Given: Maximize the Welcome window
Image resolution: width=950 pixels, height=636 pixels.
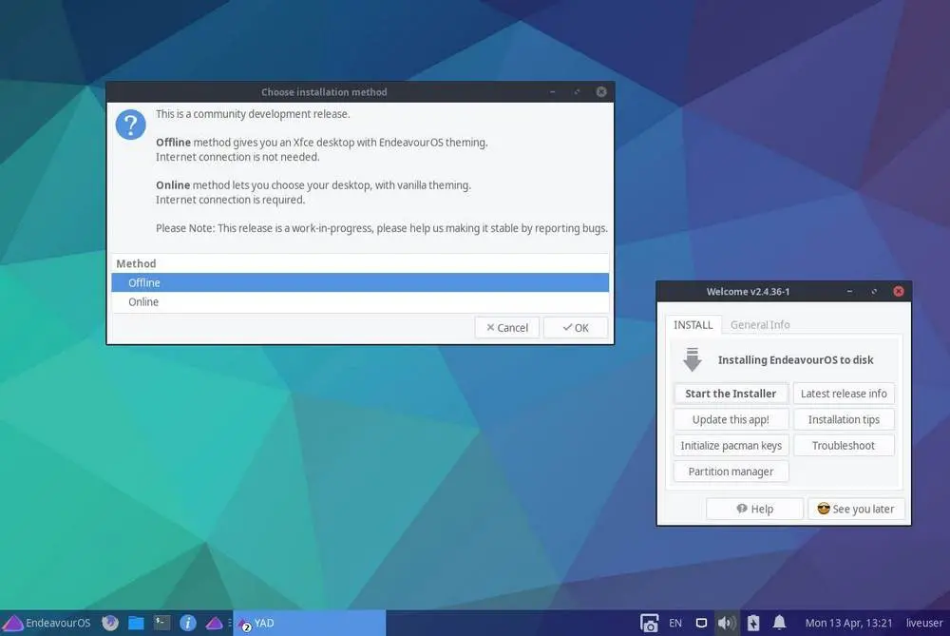Looking at the screenshot, I should click(874, 292).
